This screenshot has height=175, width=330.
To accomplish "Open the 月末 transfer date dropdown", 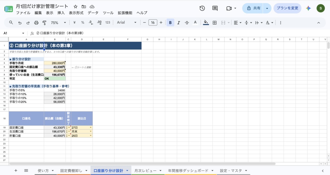I will (x=91, y=131).
